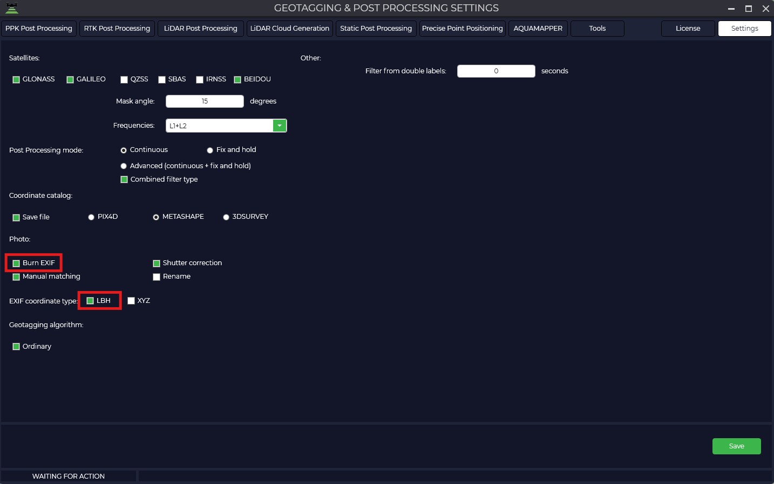Select Advanced (continuous + fix and hold) mode

pos(124,166)
